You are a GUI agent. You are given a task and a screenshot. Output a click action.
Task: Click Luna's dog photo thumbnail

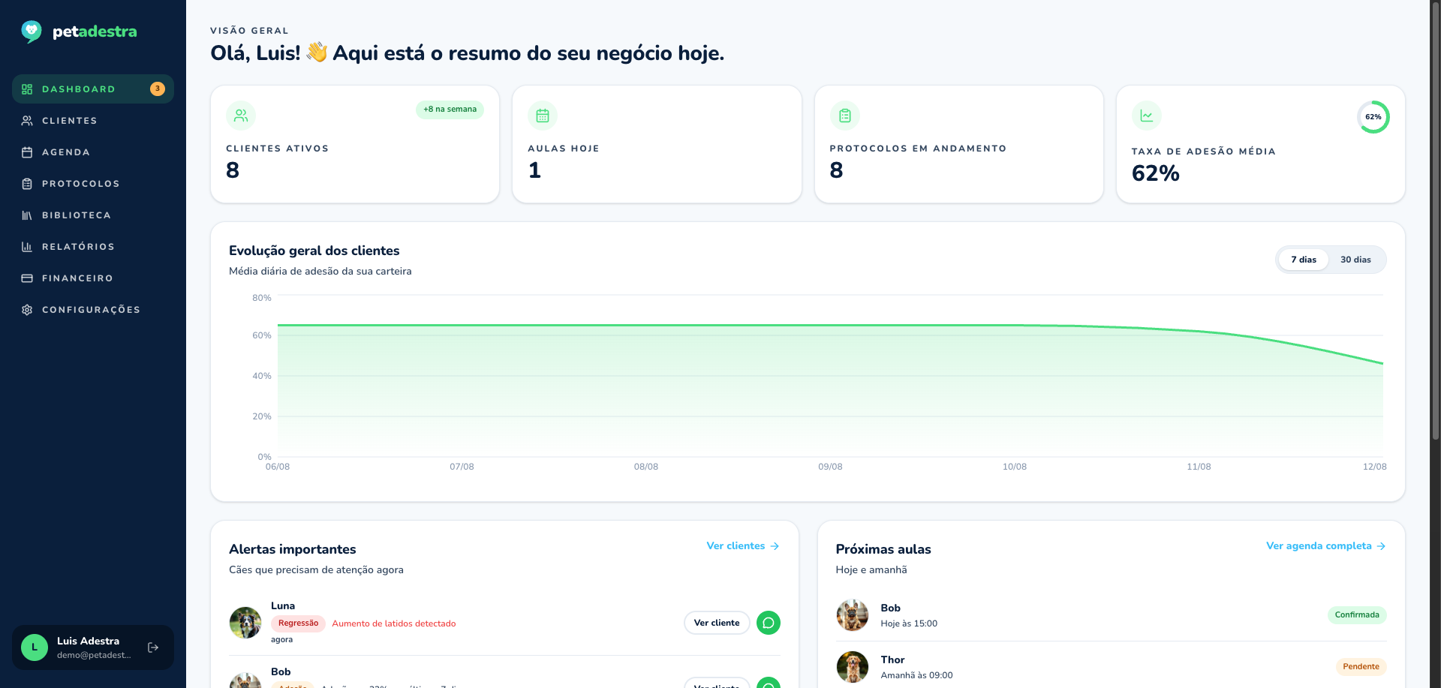245,623
